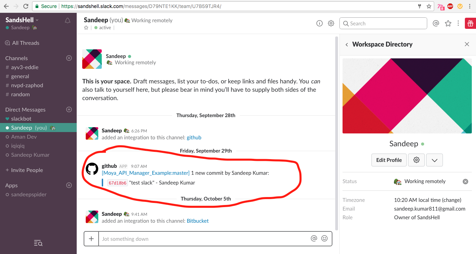The width and height of the screenshot is (476, 254).
Task: Show starred items
Action: click(x=448, y=23)
